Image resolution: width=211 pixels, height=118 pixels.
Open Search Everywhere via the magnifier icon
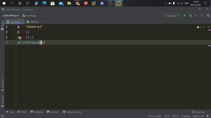coord(208,15)
